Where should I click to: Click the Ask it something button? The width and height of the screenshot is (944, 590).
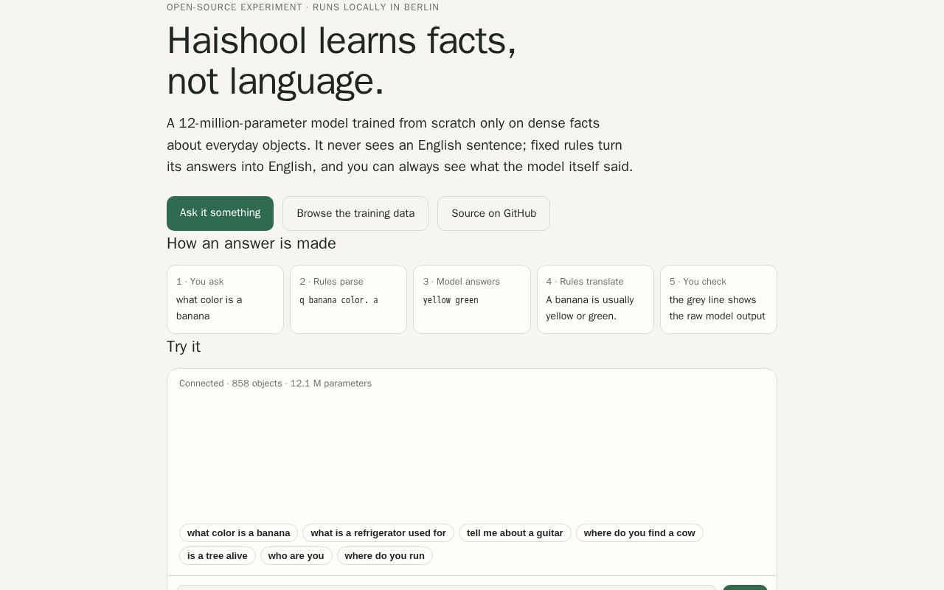[x=220, y=213]
